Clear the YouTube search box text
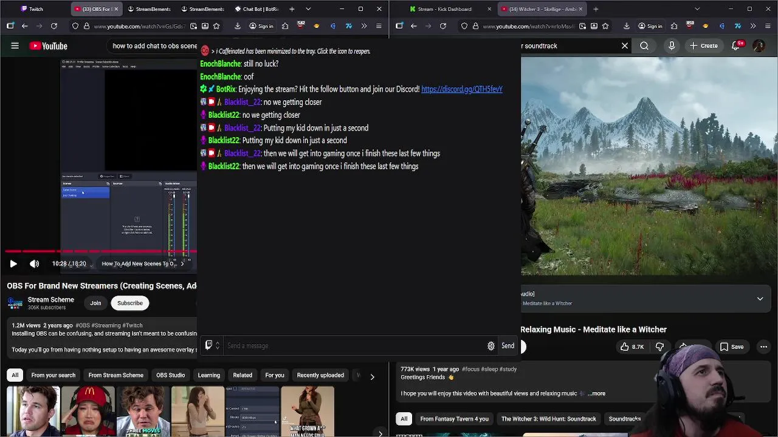778x437 pixels. pyautogui.click(x=625, y=46)
